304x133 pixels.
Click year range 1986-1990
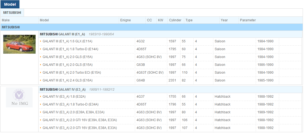coord(265,65)
